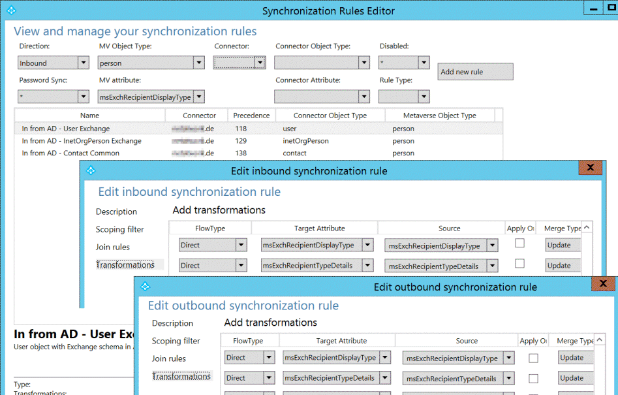The width and height of the screenshot is (618, 395).
Task: Close the Edit outbound synchronization rule window
Action: [x=602, y=283]
